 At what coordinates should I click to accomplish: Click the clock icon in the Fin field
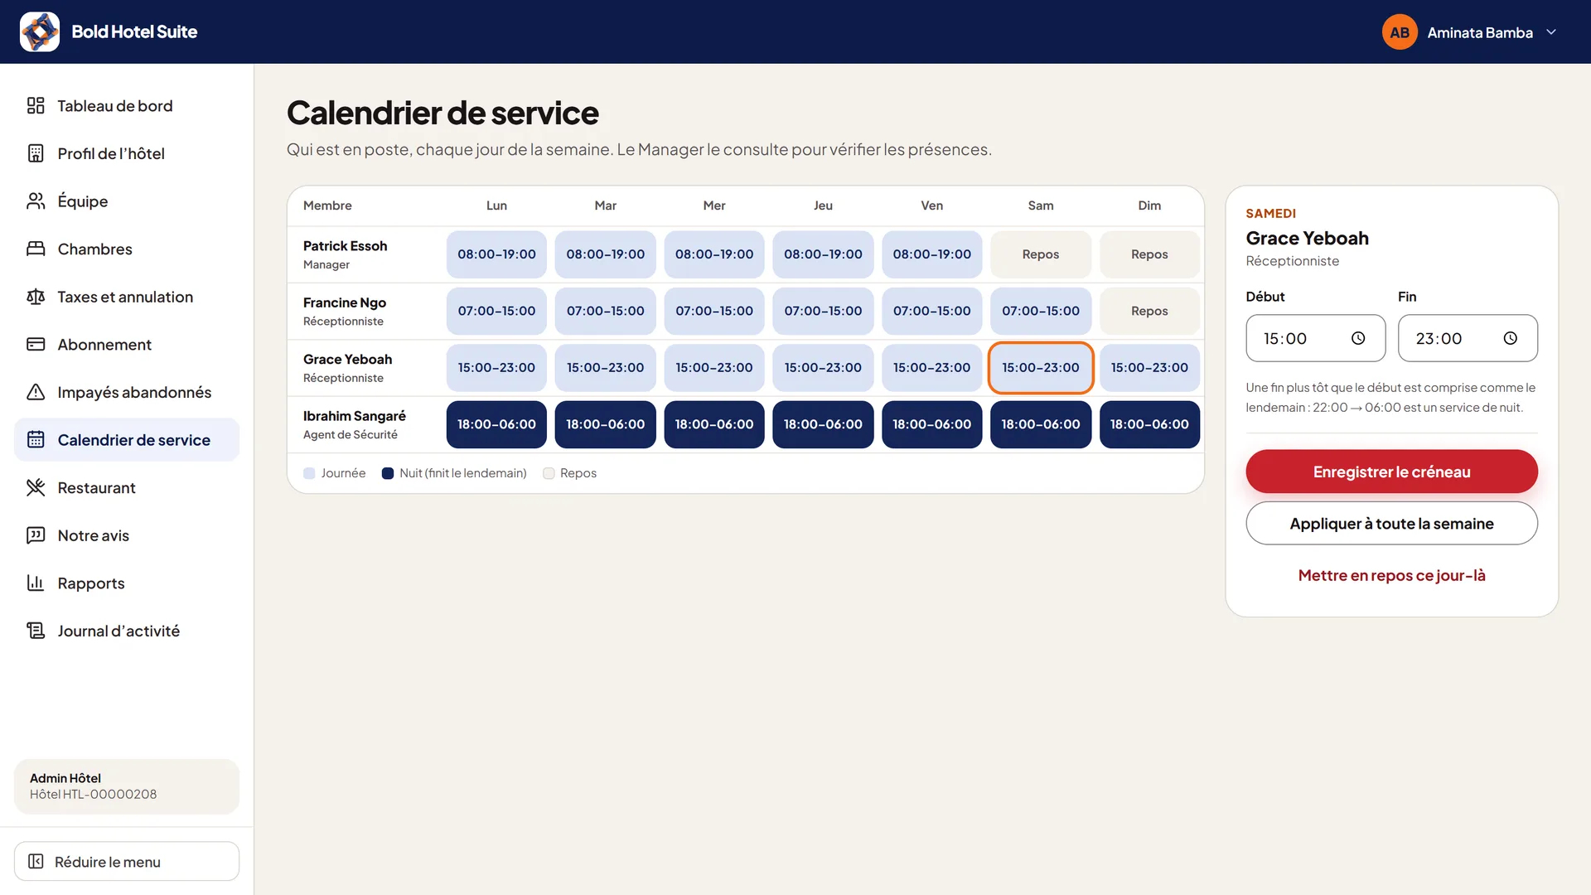click(1511, 338)
